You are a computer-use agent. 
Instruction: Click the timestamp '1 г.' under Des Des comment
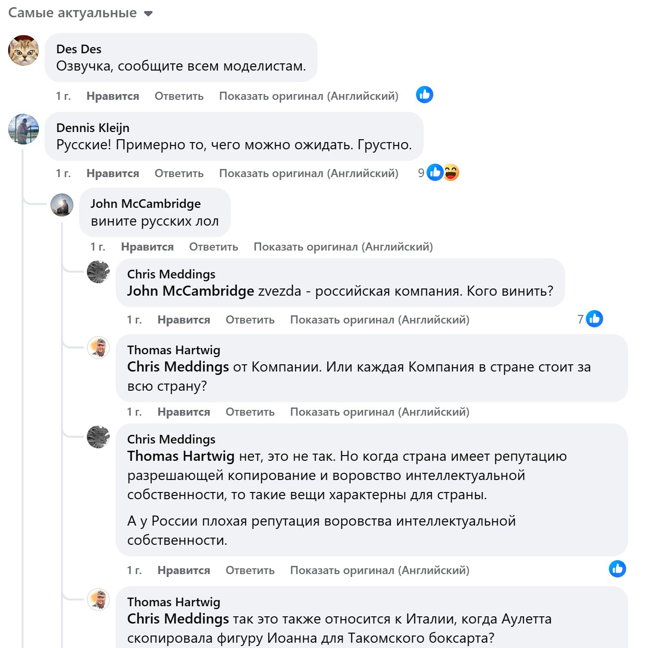click(63, 96)
